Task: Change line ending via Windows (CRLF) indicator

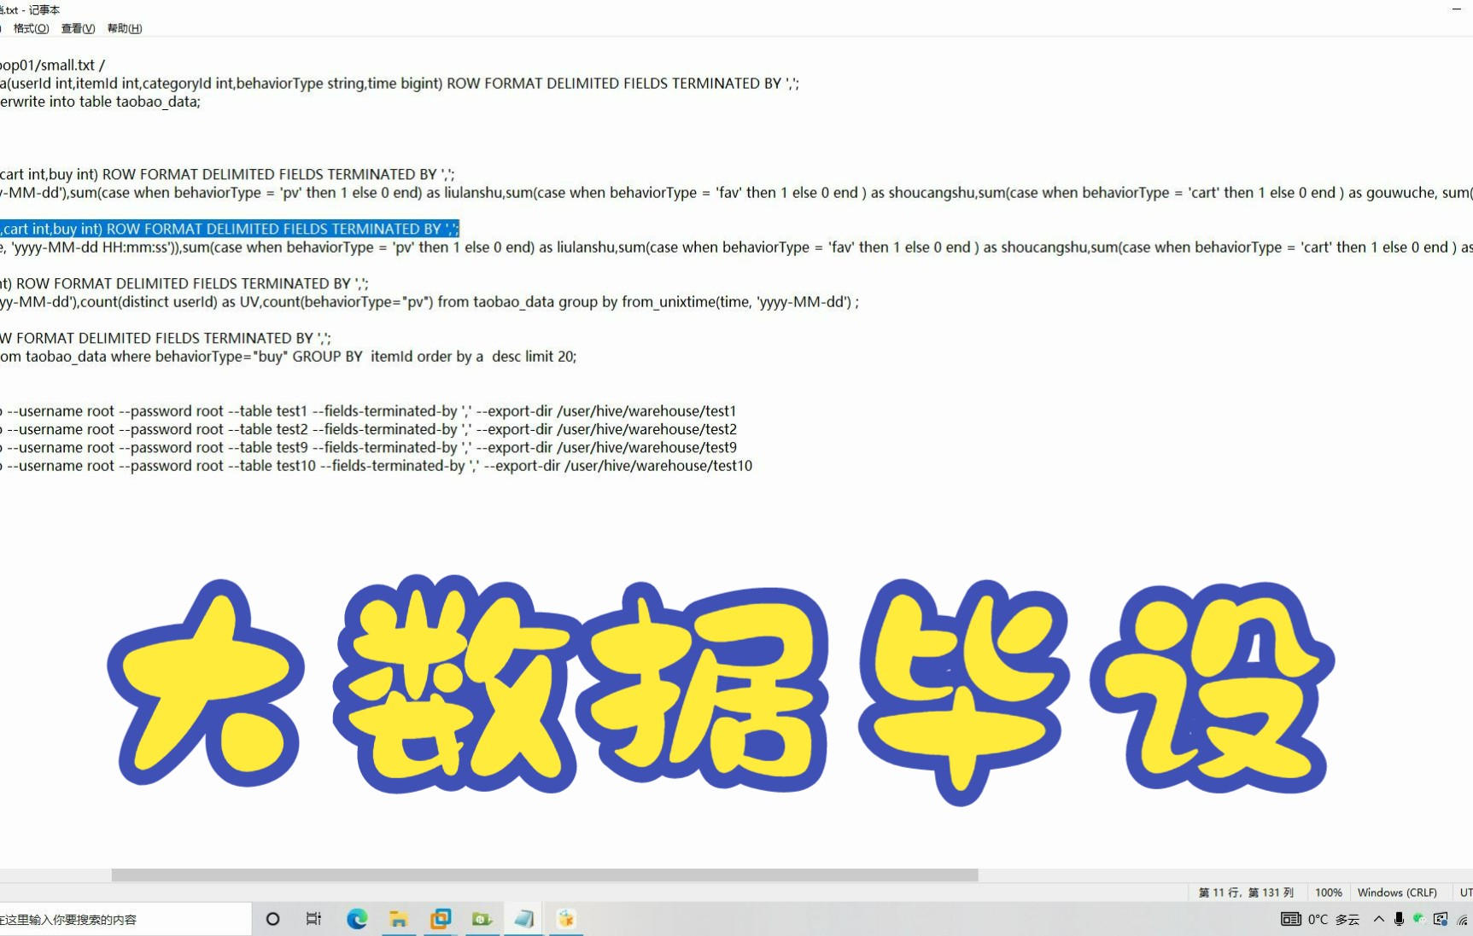Action: tap(1397, 892)
